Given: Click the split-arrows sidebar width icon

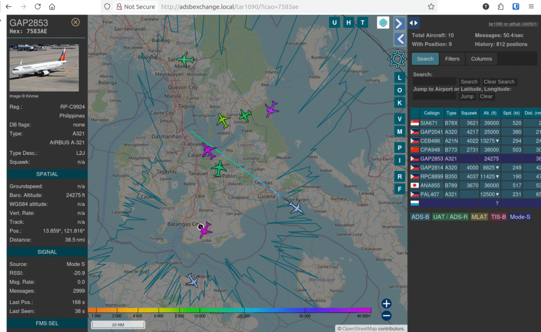Looking at the screenshot, I should point(414,23).
